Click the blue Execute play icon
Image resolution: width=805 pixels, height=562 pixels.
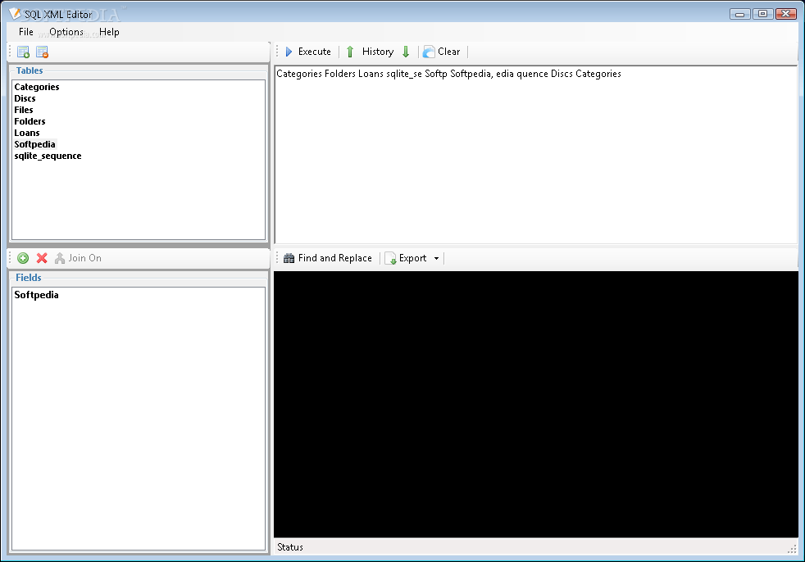[x=289, y=52]
